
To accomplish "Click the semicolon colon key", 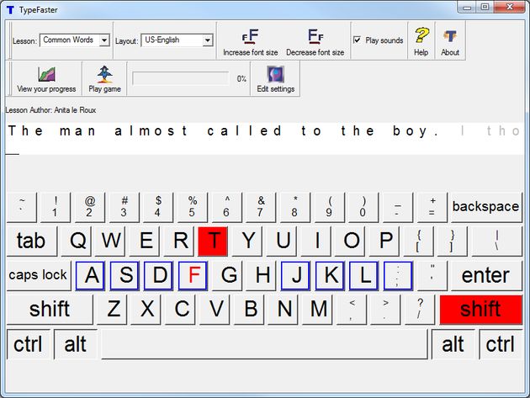I will 399,275.
